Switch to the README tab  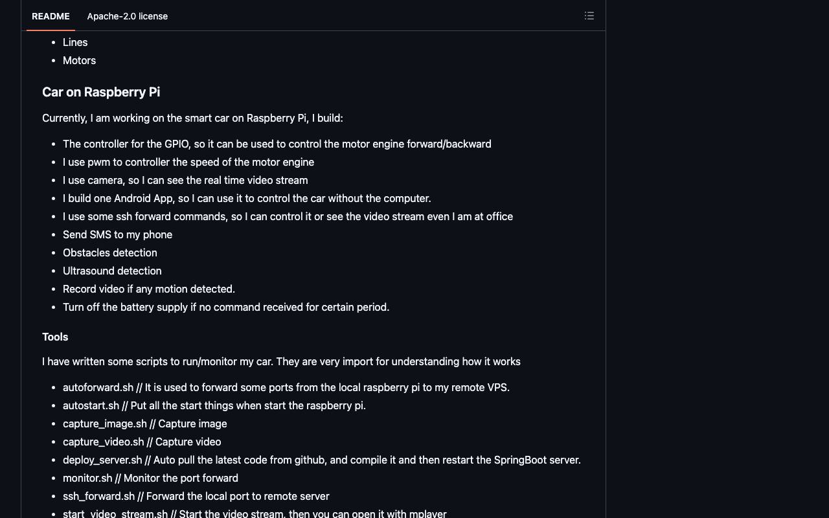51,16
